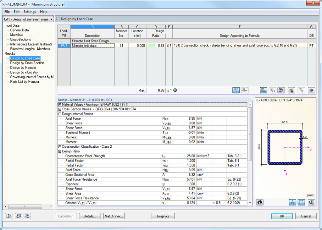Toggle cross-section dimensions display icon
322x230 pixels.
(x=292, y=202)
